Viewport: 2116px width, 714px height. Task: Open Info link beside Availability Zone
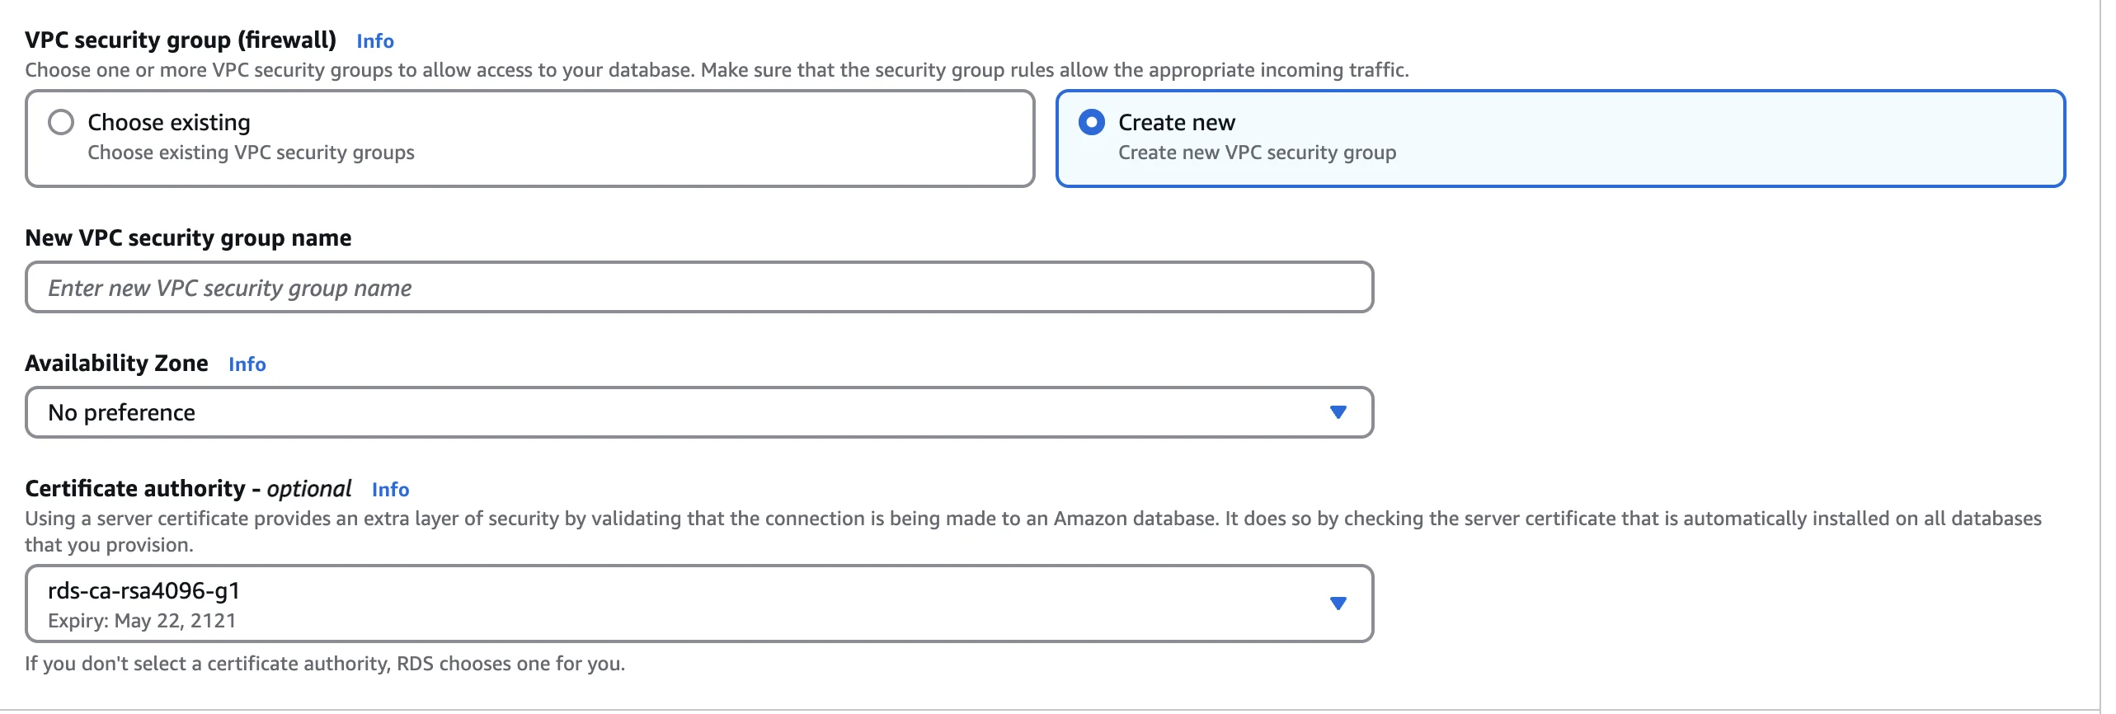coord(247,364)
